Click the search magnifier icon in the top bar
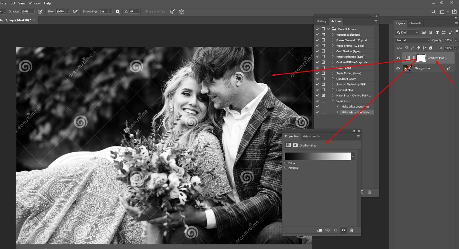This screenshot has width=459, height=249. 433,12
